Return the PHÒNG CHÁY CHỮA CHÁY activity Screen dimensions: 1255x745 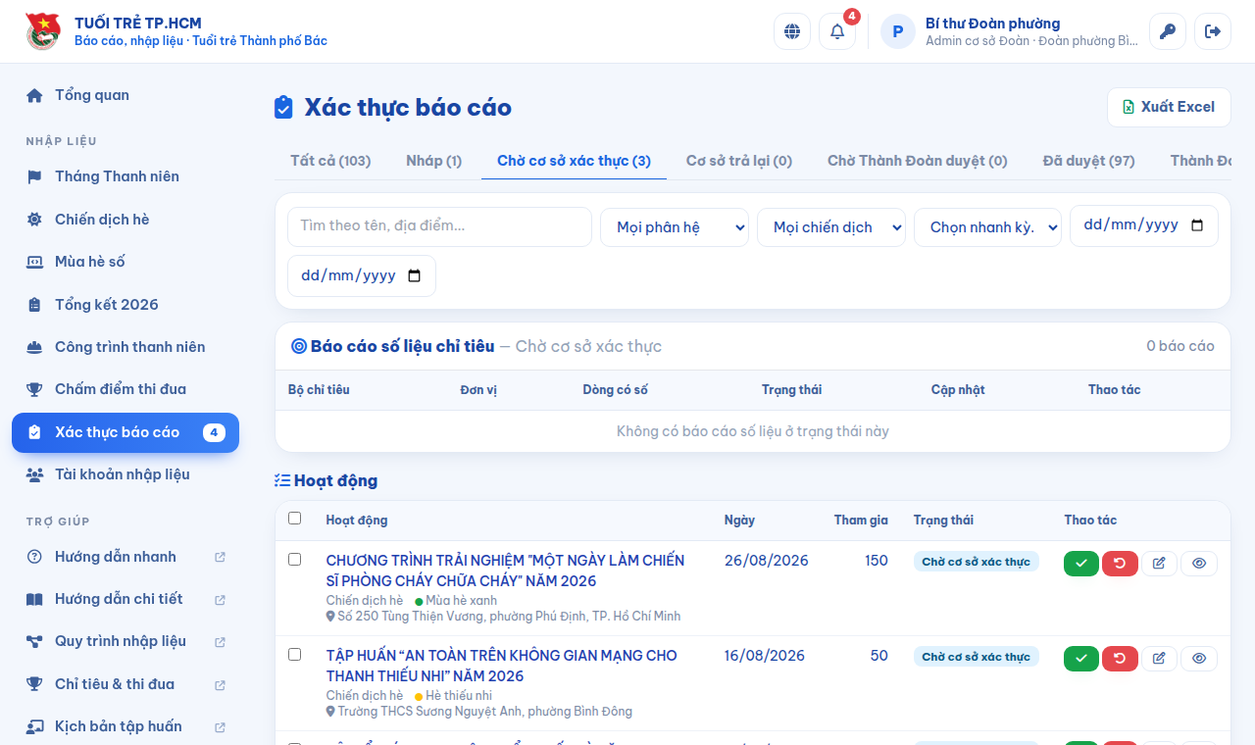click(x=1120, y=563)
